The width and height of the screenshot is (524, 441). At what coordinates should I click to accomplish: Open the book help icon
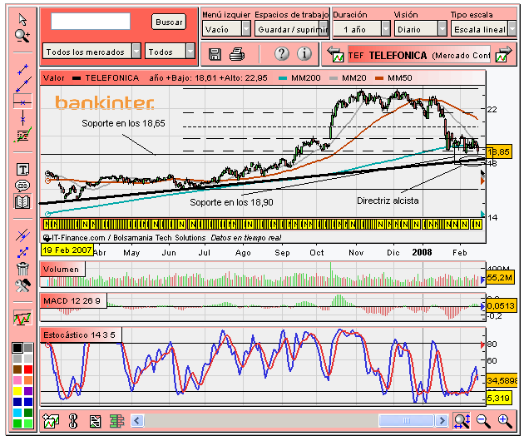point(22,201)
